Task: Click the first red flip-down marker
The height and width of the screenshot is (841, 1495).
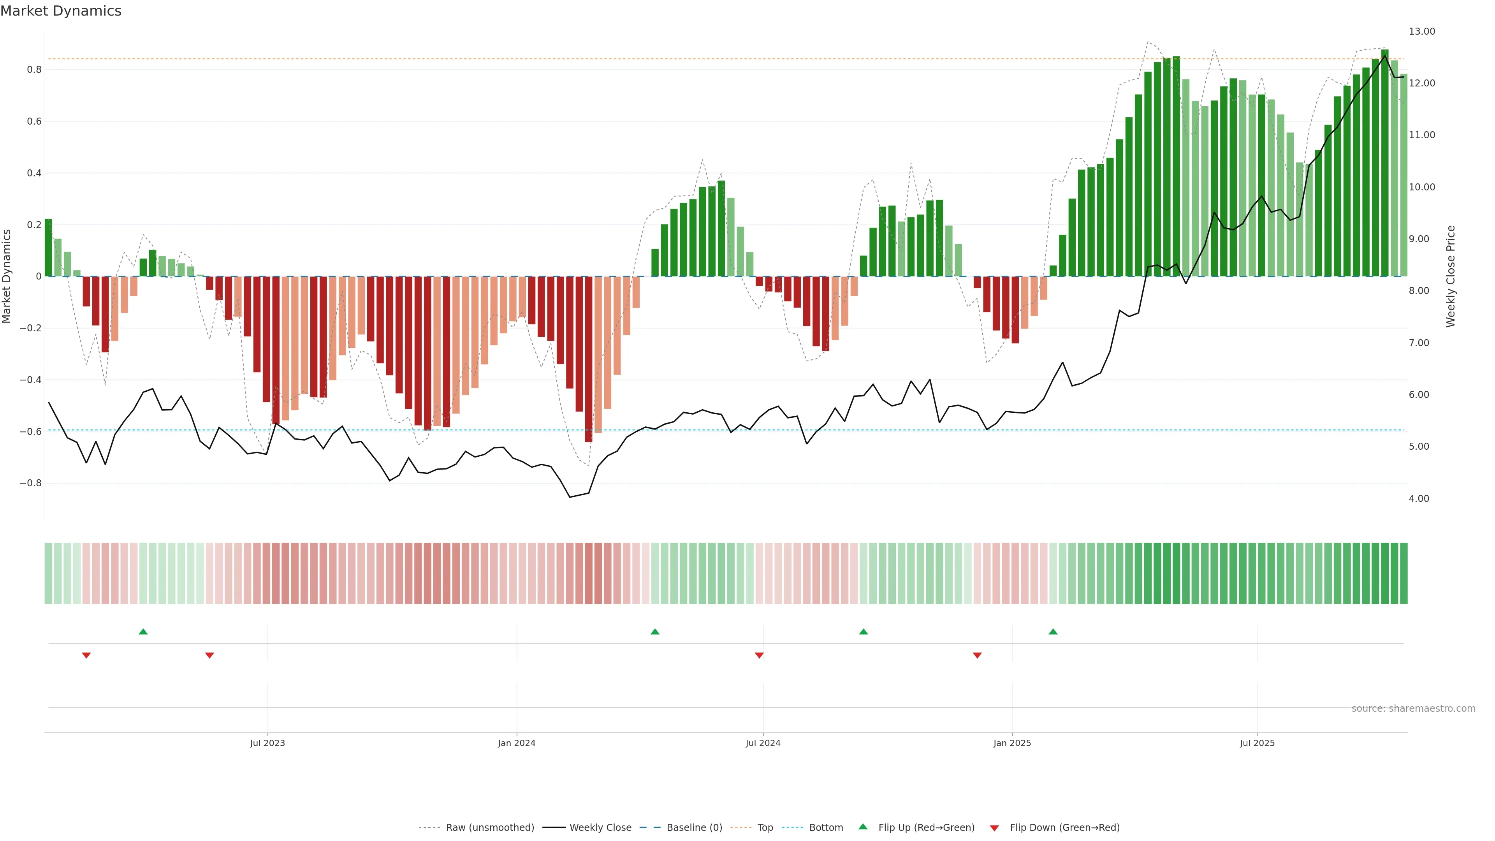Action: pos(86,655)
